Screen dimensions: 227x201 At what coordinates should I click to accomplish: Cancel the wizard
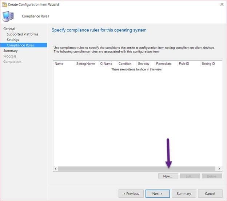[210, 194]
